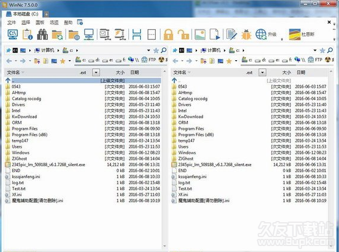
Task: Open the .ext filter dropdown in left panel
Action: tap(96, 73)
